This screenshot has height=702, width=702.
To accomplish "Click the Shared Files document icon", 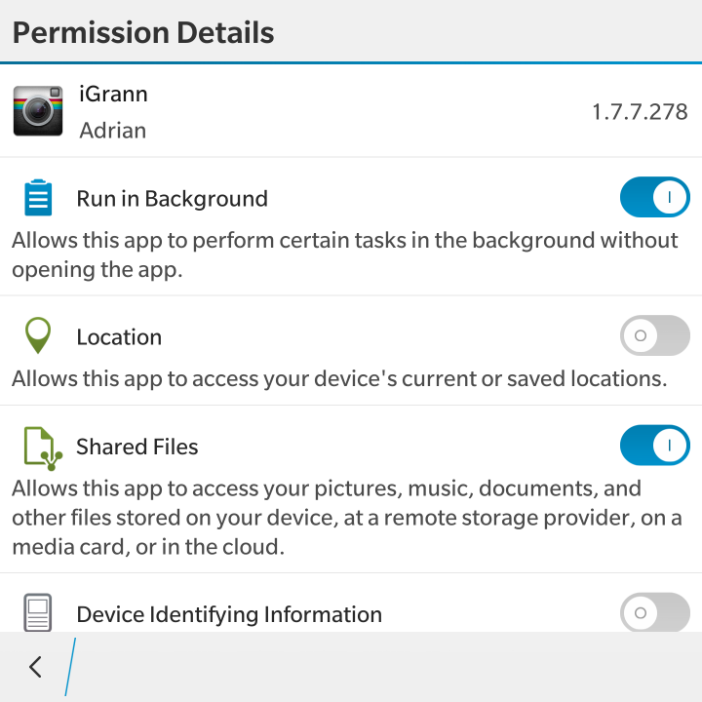I will pyautogui.click(x=43, y=448).
